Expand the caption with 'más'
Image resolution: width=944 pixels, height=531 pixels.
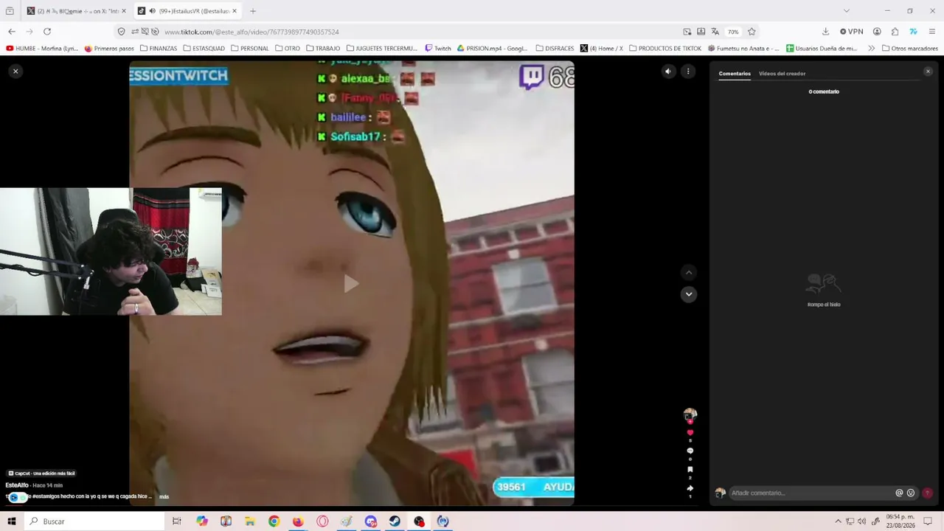[x=164, y=497]
